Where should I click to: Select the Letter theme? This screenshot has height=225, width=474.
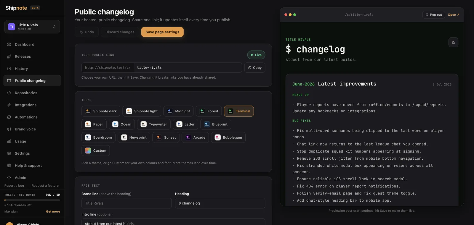click(185, 124)
